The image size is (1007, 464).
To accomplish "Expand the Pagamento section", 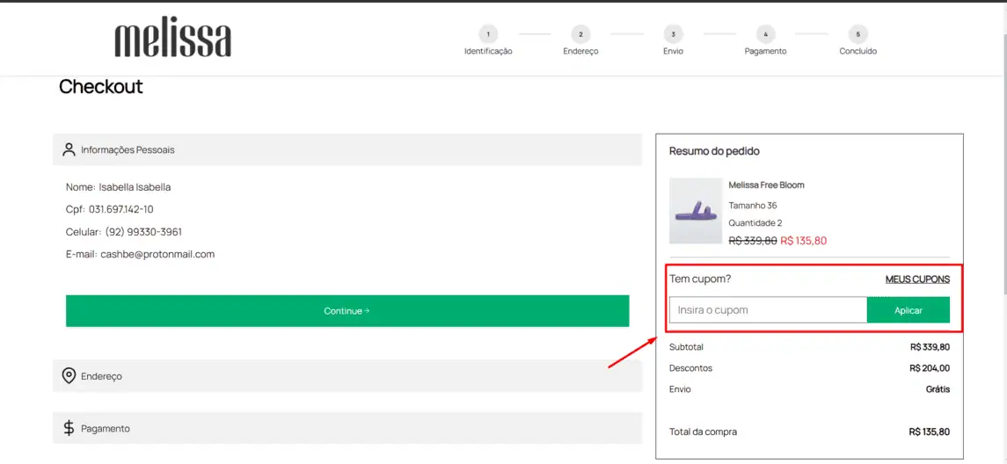I will (x=347, y=428).
